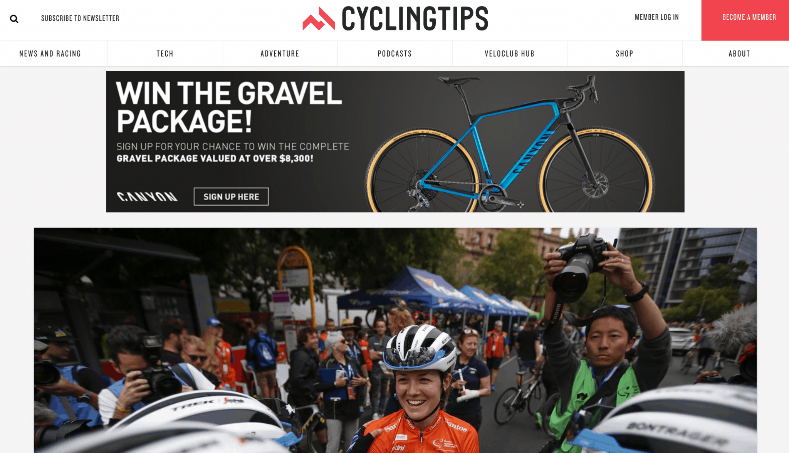789x453 pixels.
Task: Open the featured cyclist hero photo
Action: (x=395, y=340)
